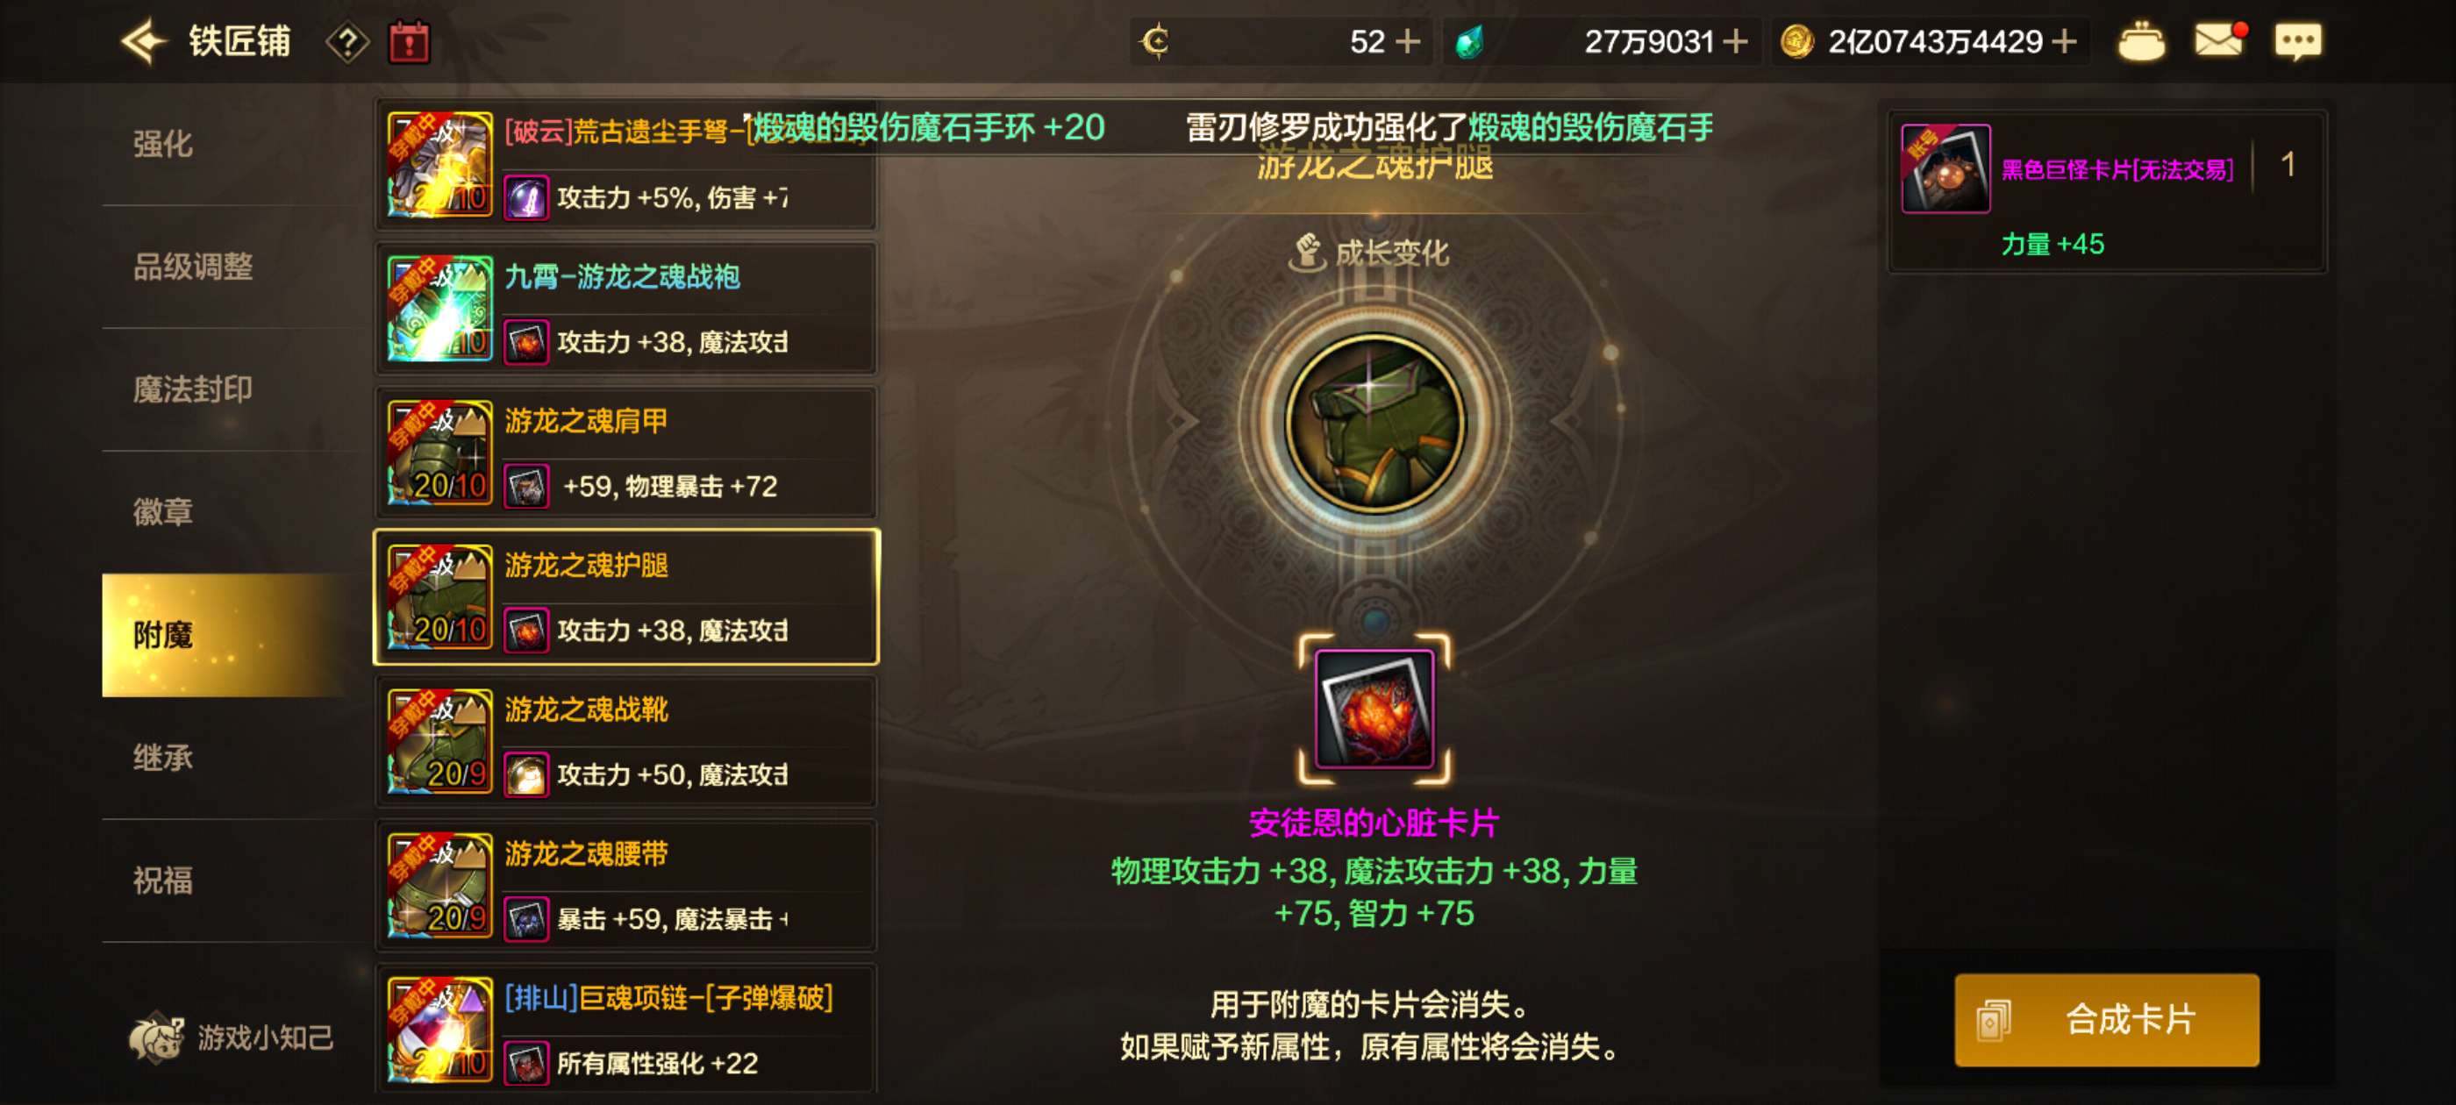Open the mail envelope icon
Viewport: 2456px width, 1105px height.
(x=2218, y=40)
